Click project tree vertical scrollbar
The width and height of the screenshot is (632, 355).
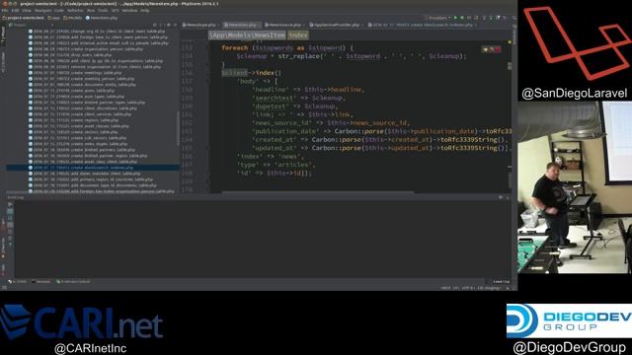click(178, 128)
